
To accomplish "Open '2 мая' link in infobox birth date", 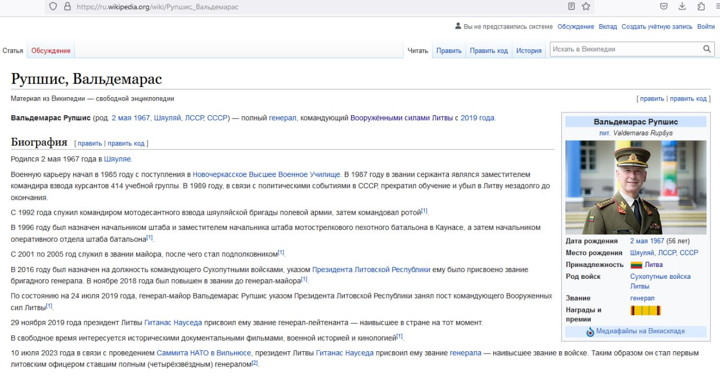I will 640,241.
